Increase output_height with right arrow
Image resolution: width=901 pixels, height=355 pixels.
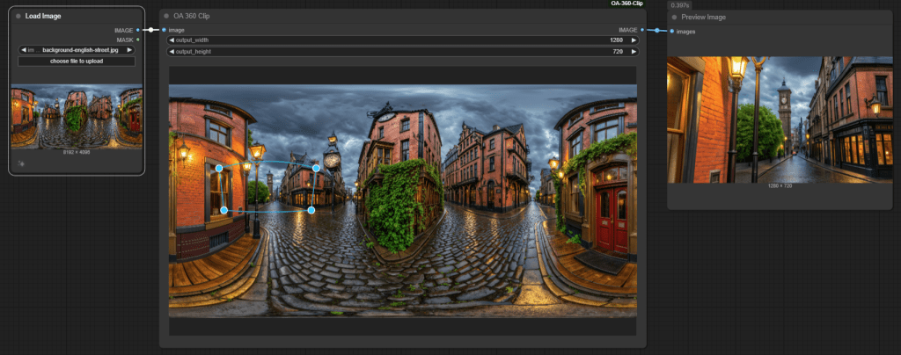tap(633, 52)
